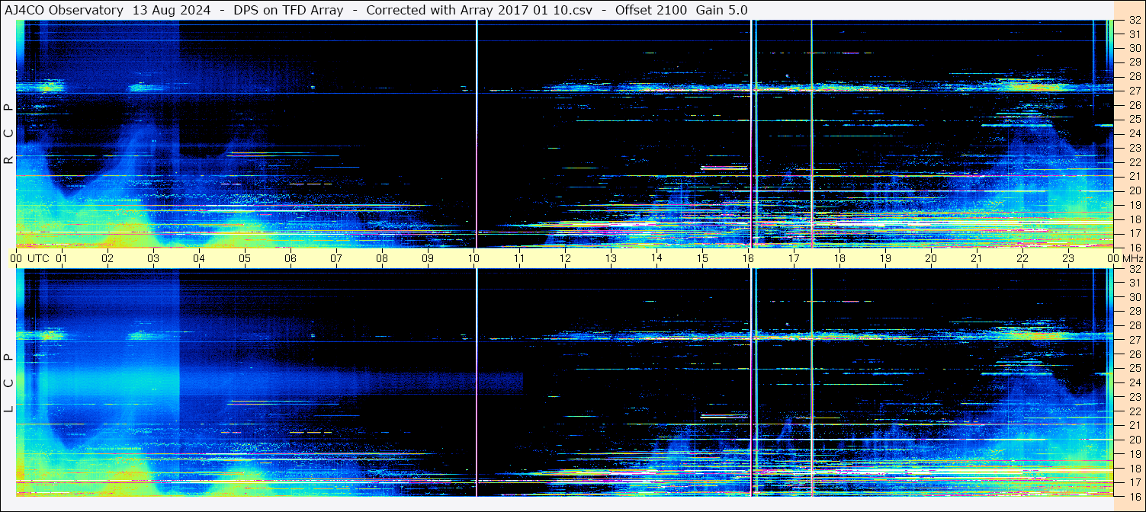Select hour 06 on the time axis
The width and height of the screenshot is (1146, 512).
point(291,258)
